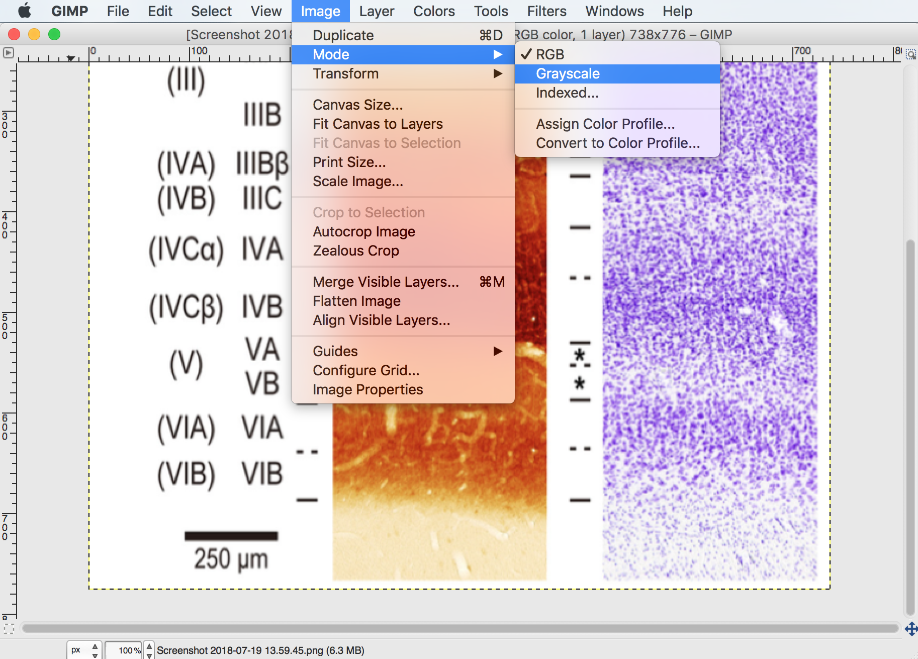This screenshot has width=918, height=659.
Task: Open the Canvas Size dialog
Action: tap(357, 105)
